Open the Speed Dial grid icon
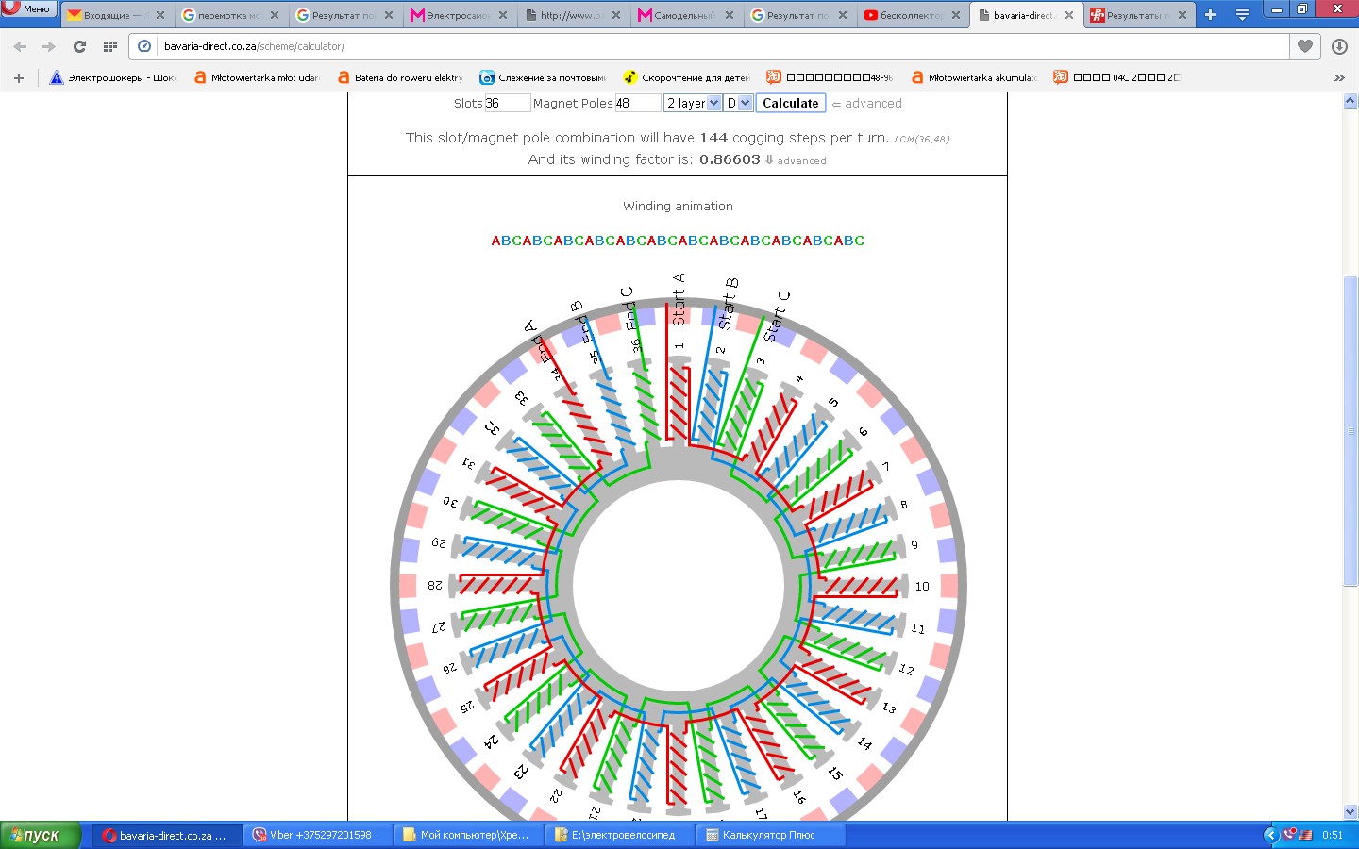This screenshot has width=1359, height=849. pos(110,46)
